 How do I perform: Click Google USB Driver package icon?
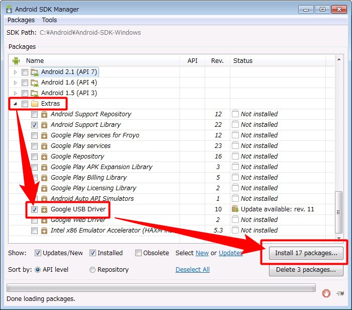(x=44, y=209)
